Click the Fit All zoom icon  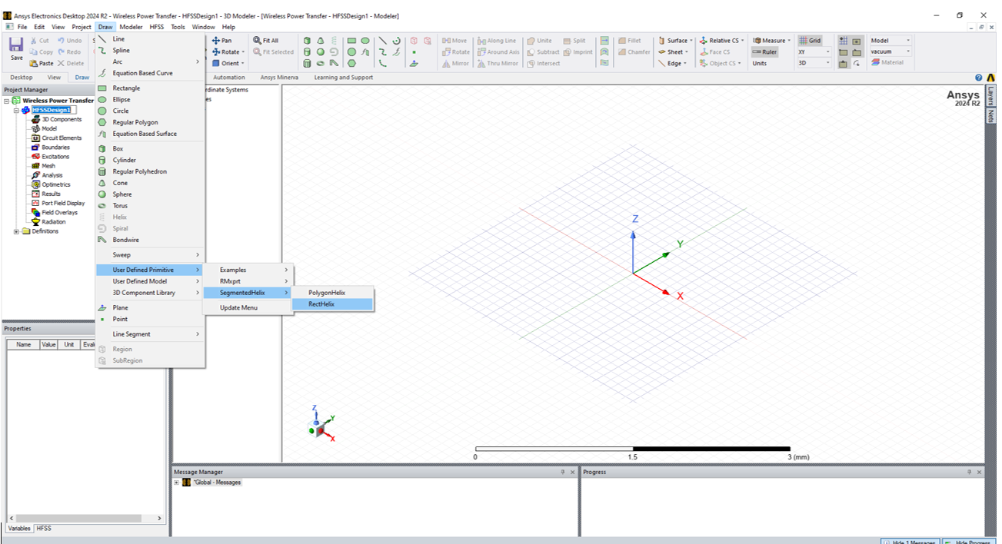point(266,41)
